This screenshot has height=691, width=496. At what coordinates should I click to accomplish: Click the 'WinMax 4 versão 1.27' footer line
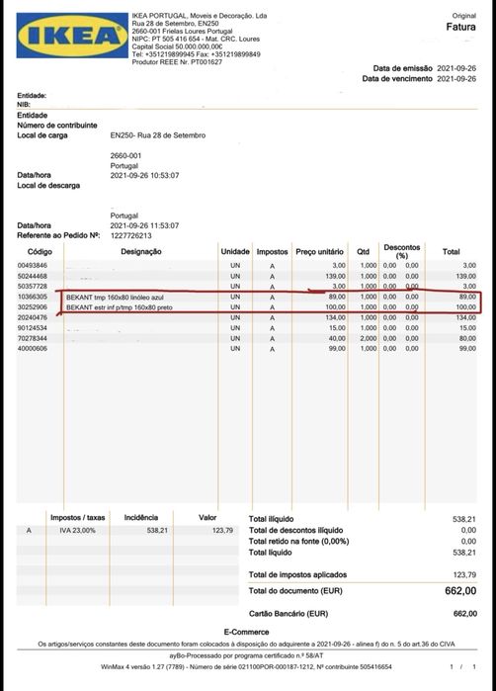click(x=247, y=667)
